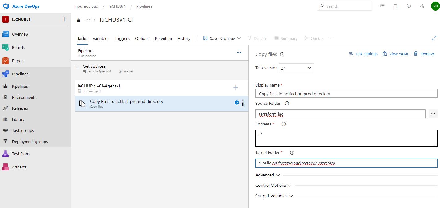This screenshot has height=208, width=440.
Task: Open the Help question mark icon
Action: (x=408, y=6)
